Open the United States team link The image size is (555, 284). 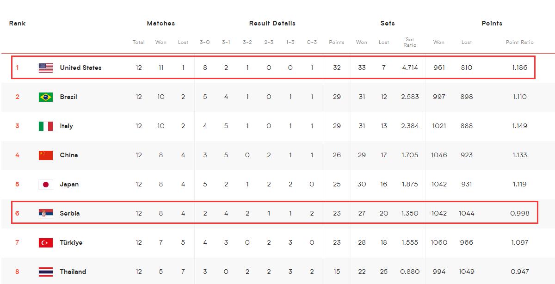(x=80, y=68)
